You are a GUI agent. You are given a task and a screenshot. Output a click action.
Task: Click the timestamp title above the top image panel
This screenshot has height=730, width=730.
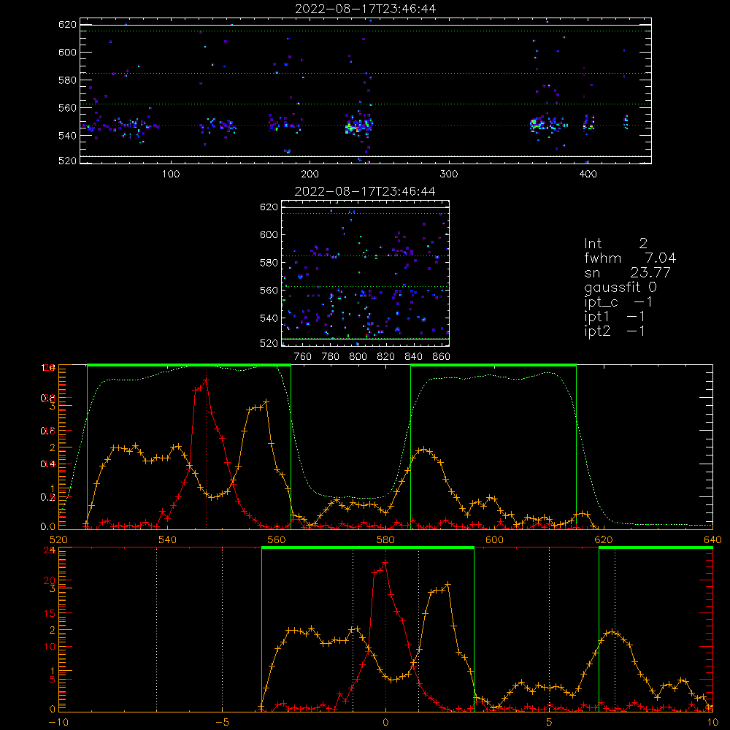click(366, 9)
